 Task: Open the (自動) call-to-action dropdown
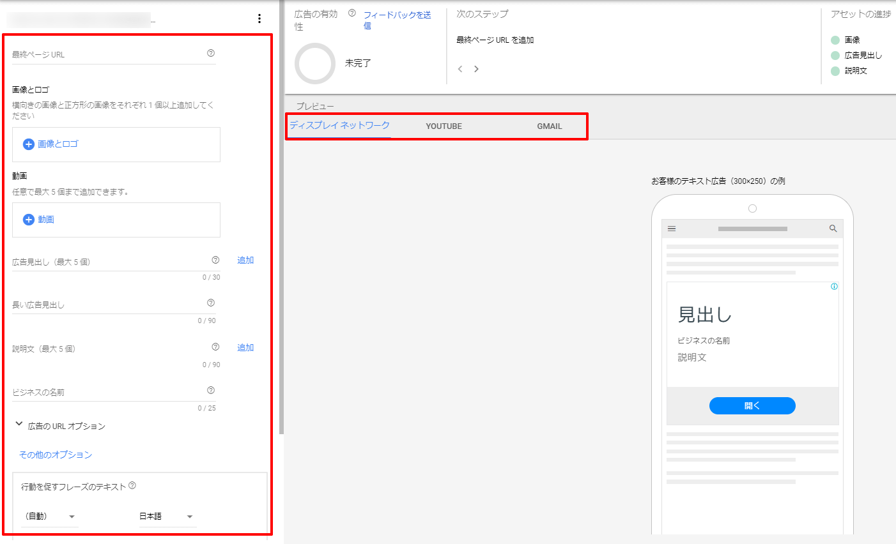pyautogui.click(x=50, y=517)
